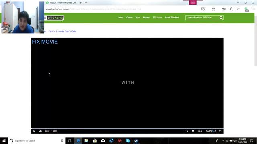
Task: Enter fullscreen mode in the video player
Action: pos(220,131)
